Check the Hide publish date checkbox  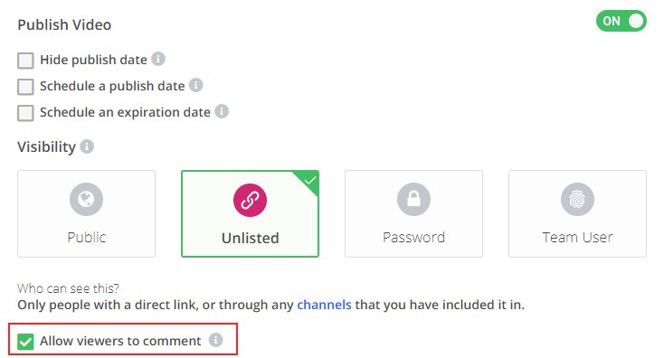pos(25,61)
